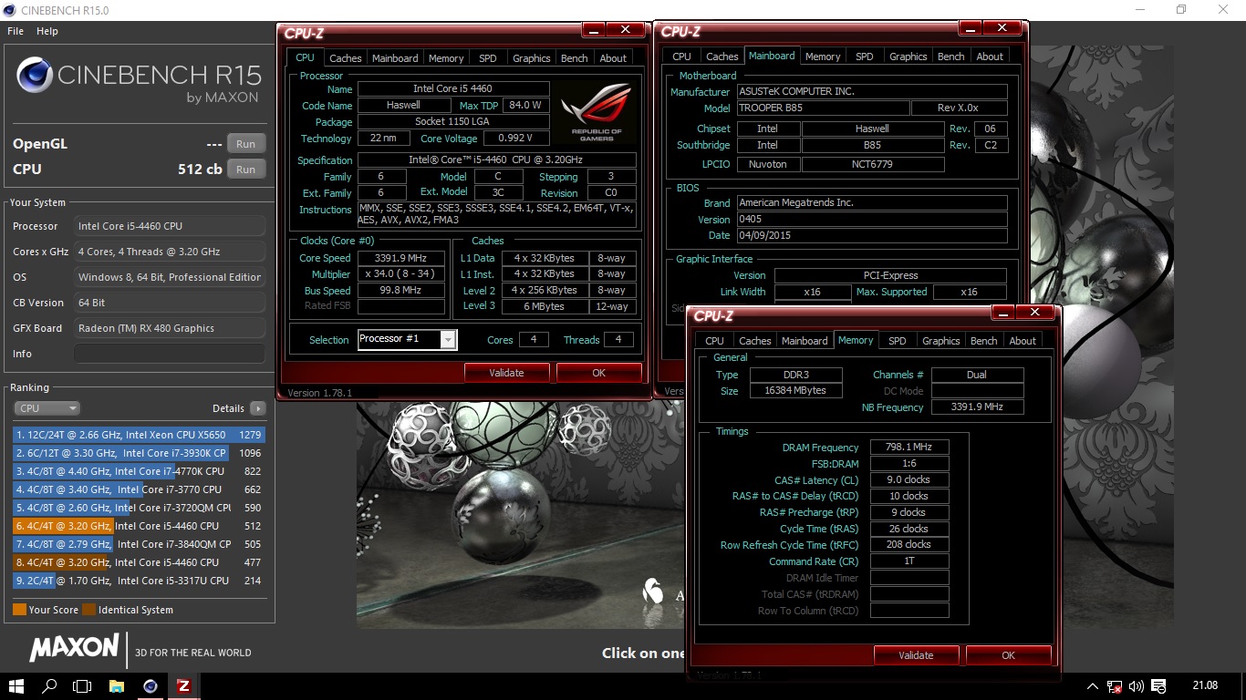Switch to Caches tab in first CPU-Z window
The width and height of the screenshot is (1246, 700).
346,58
